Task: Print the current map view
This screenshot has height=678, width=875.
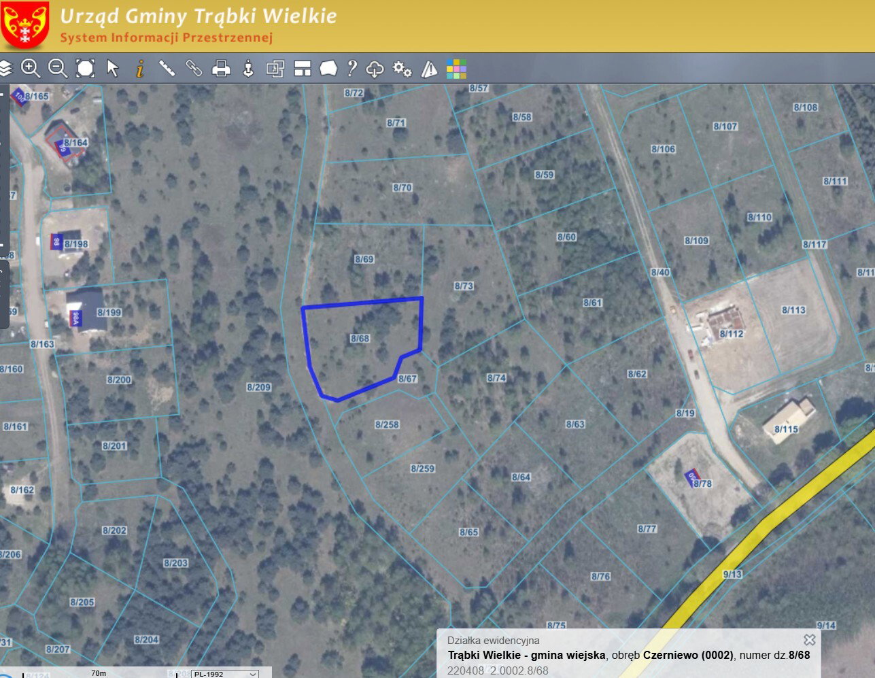Action: 222,69
